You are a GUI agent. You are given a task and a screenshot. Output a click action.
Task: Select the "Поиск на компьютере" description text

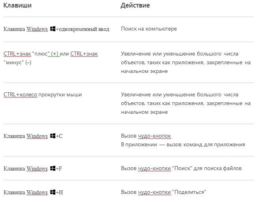click(149, 29)
